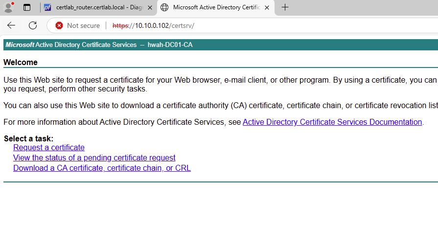438x225 pixels.
Task: Click the hwah-DC01-CA name in banner
Action: tap(170, 45)
